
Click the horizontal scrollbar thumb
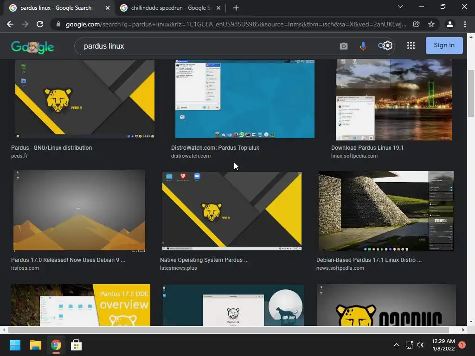[228, 330]
